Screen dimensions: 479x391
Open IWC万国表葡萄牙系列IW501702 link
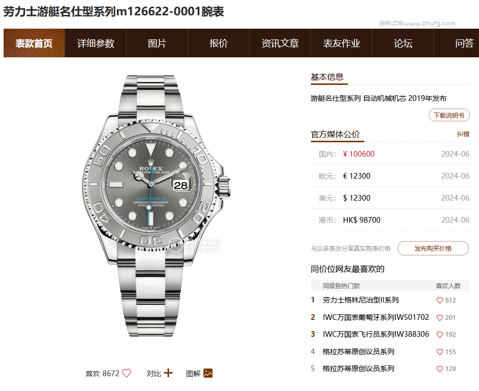(376, 317)
